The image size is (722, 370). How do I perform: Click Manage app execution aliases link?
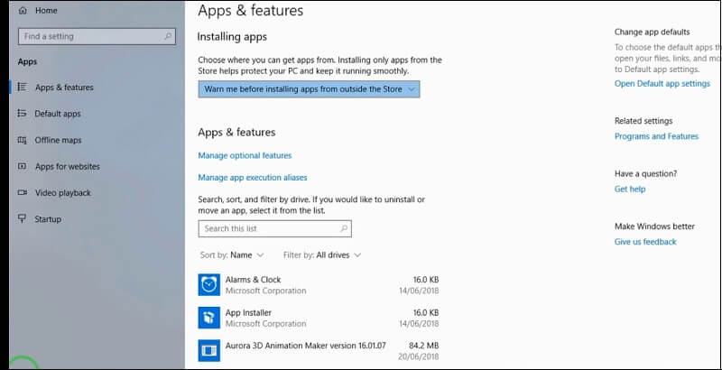tap(253, 177)
